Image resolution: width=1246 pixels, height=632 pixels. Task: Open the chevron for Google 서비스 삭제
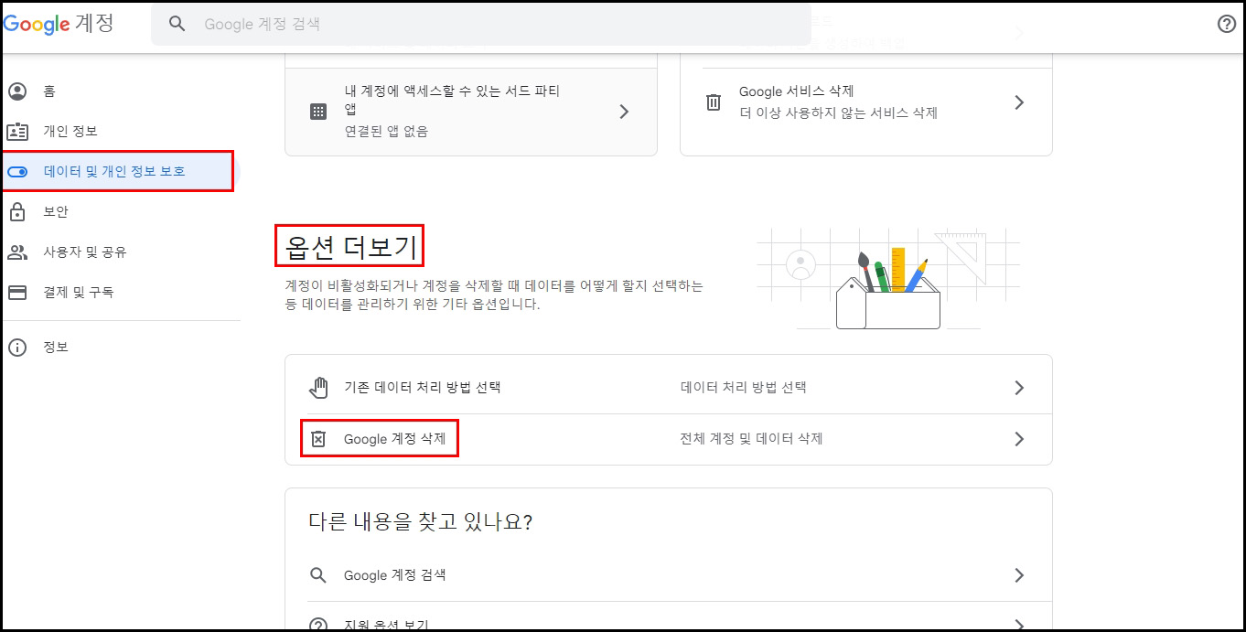1019,102
